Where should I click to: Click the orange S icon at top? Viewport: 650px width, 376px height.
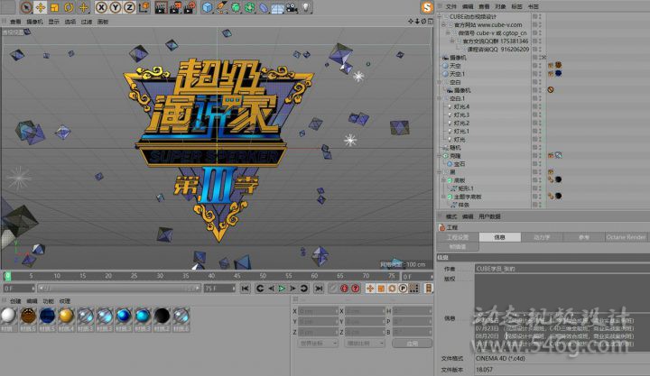point(426,7)
